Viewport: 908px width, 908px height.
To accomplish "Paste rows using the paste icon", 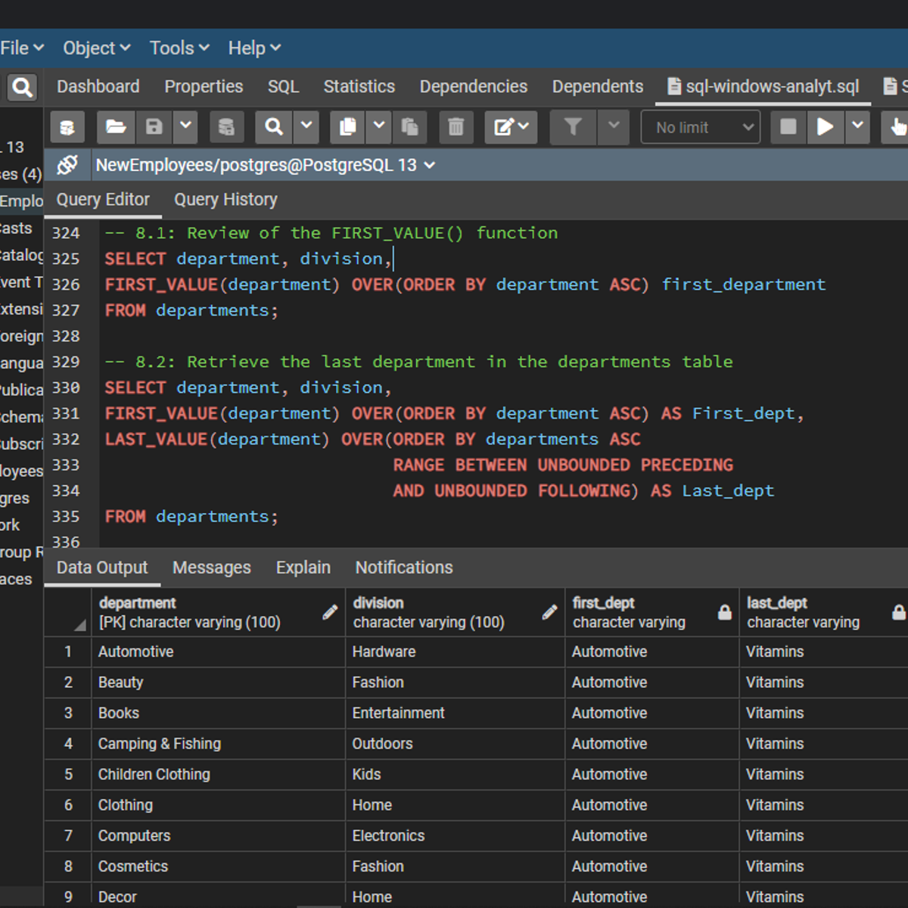I will pos(410,127).
